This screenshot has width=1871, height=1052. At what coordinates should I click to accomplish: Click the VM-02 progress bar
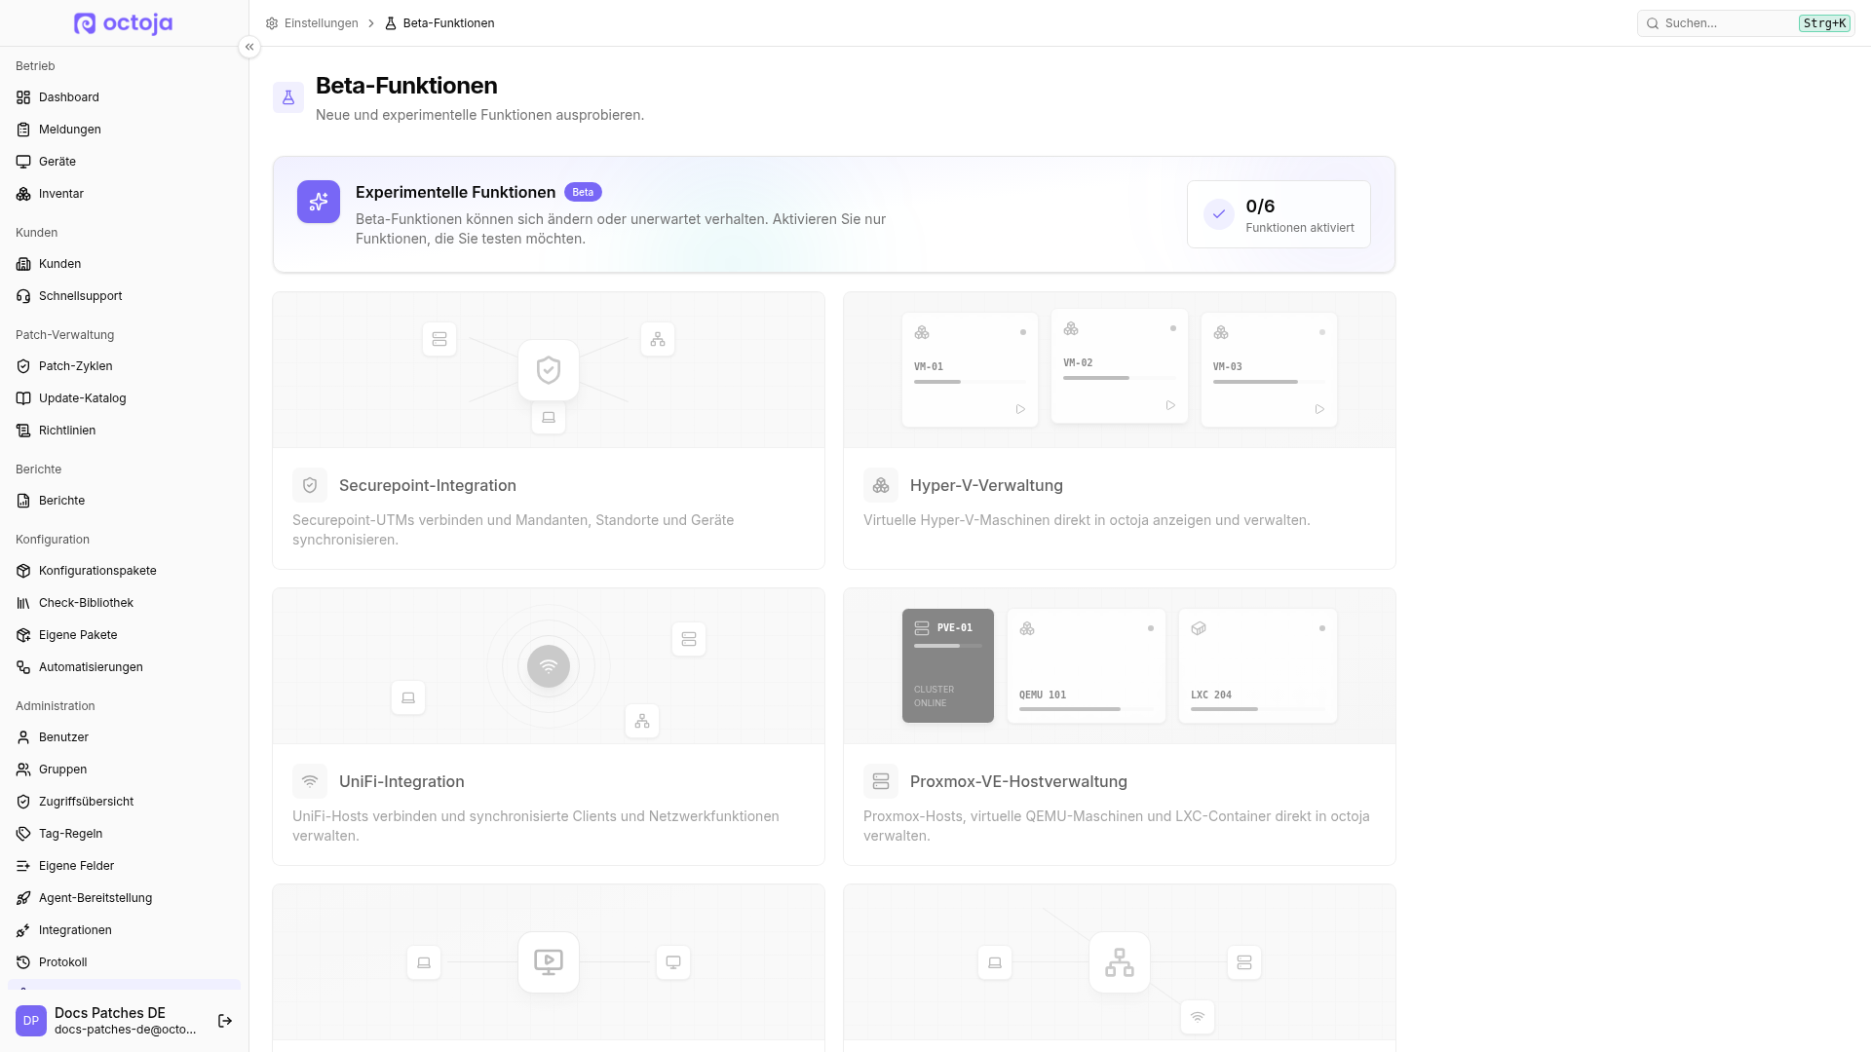(x=1120, y=378)
